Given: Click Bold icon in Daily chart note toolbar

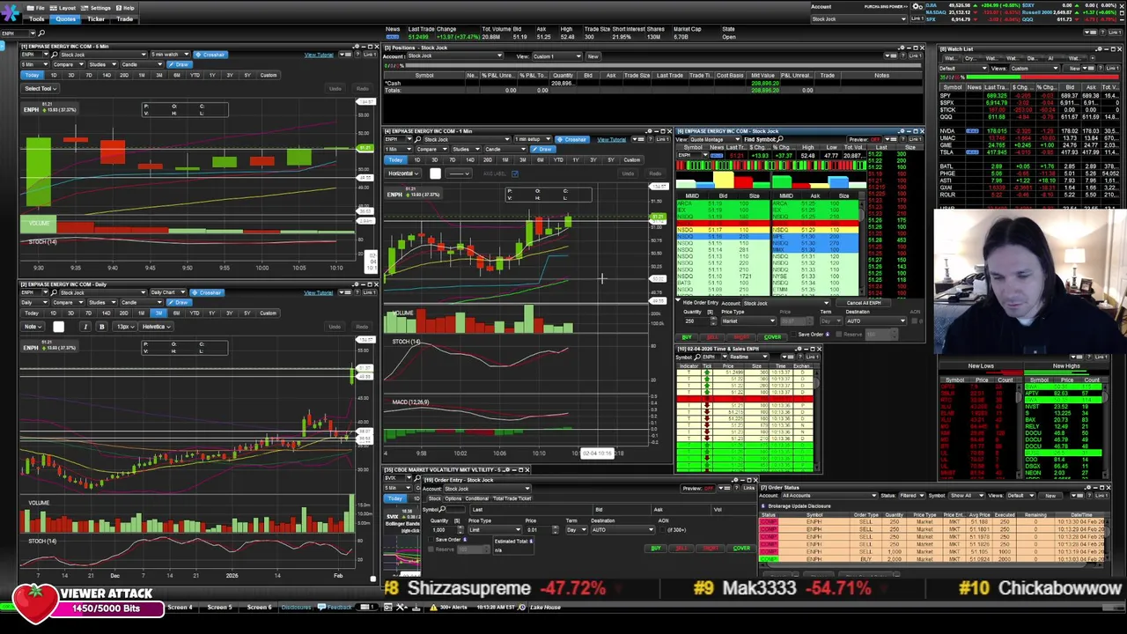Looking at the screenshot, I should [x=101, y=327].
